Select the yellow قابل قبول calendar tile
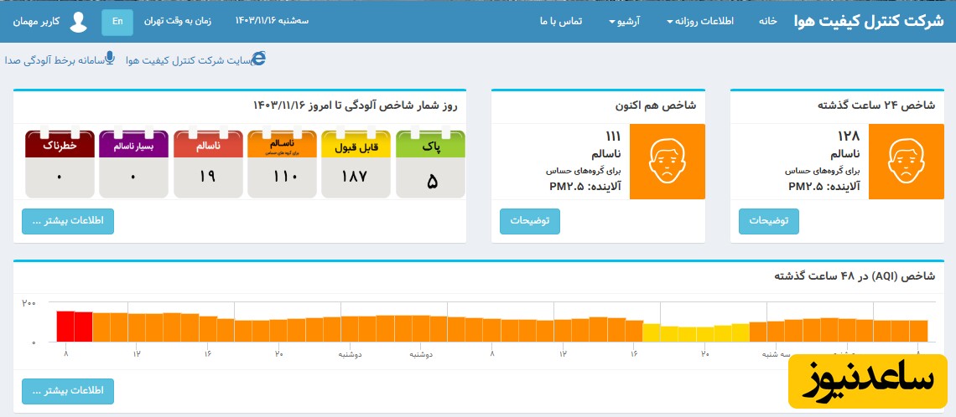 [356, 164]
